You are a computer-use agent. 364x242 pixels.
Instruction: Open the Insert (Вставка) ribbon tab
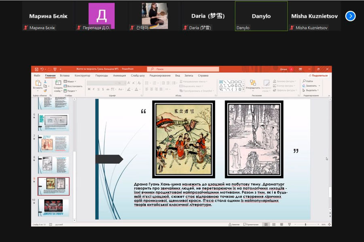click(x=65, y=75)
